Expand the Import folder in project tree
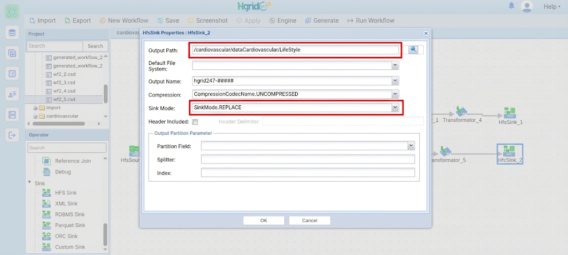The image size is (568, 255). tap(35, 108)
